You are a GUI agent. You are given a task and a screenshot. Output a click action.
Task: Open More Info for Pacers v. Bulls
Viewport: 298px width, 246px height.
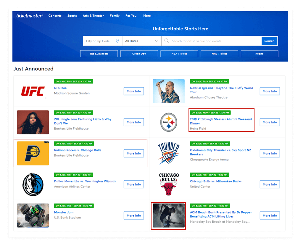(x=134, y=153)
